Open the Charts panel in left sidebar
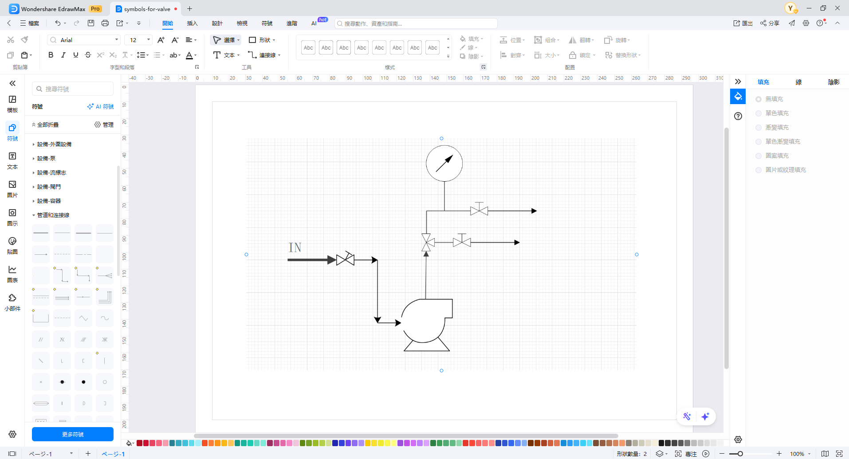 click(12, 274)
